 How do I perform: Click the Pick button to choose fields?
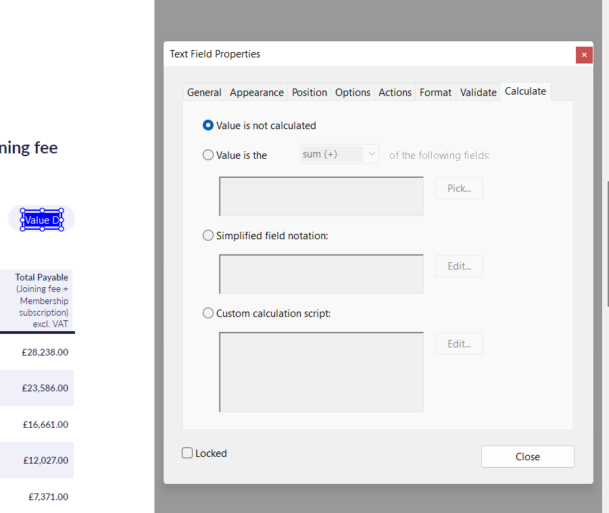click(459, 188)
